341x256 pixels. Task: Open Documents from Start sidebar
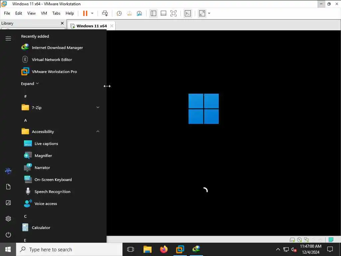pyautogui.click(x=8, y=187)
